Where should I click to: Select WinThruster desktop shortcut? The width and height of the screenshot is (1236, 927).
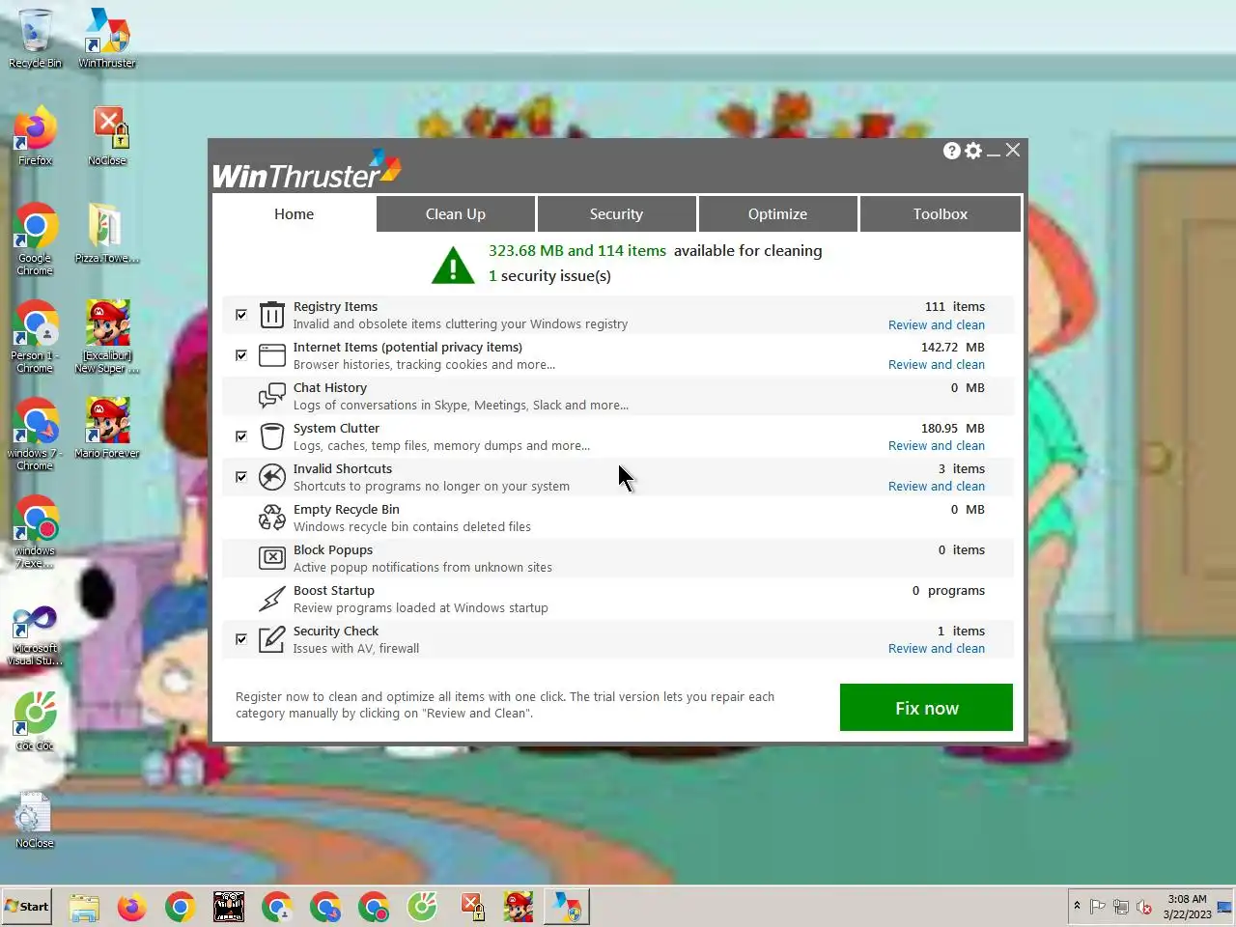coord(107,39)
